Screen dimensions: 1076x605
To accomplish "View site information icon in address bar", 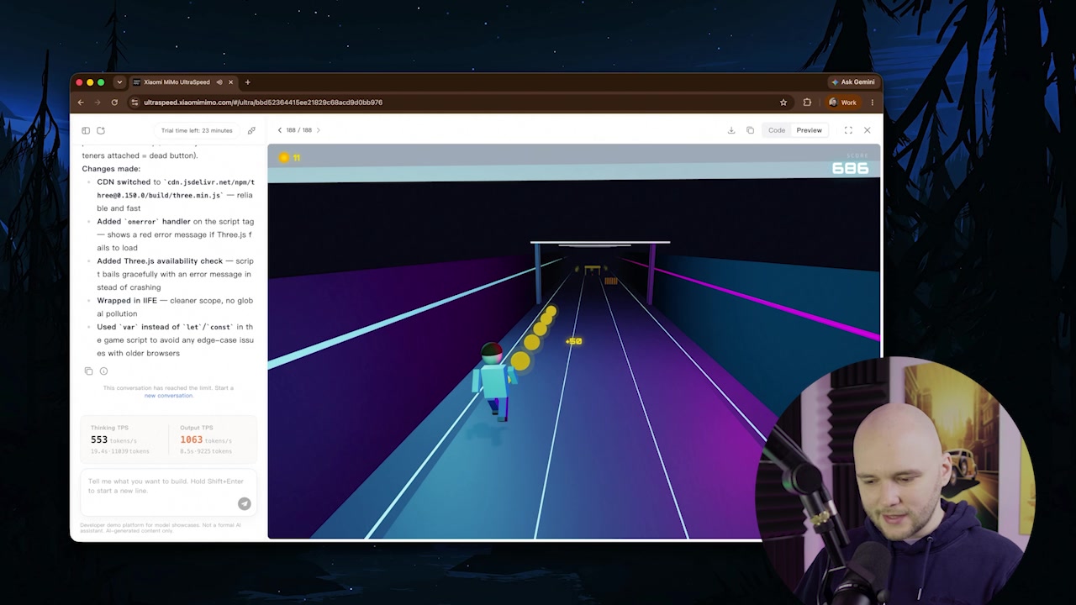I will [134, 103].
